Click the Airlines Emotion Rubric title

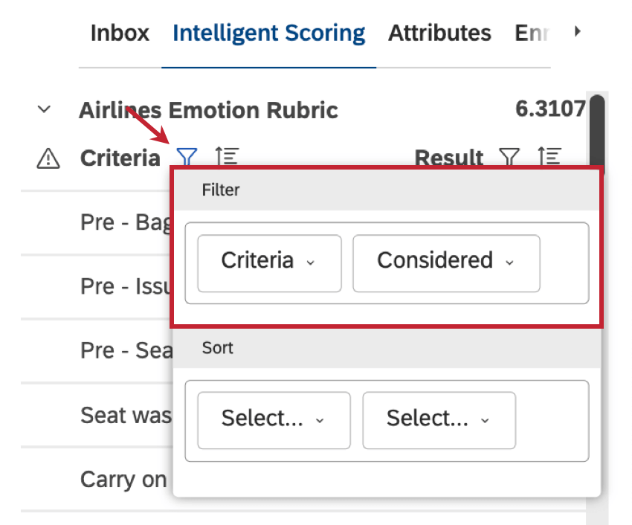coord(208,111)
